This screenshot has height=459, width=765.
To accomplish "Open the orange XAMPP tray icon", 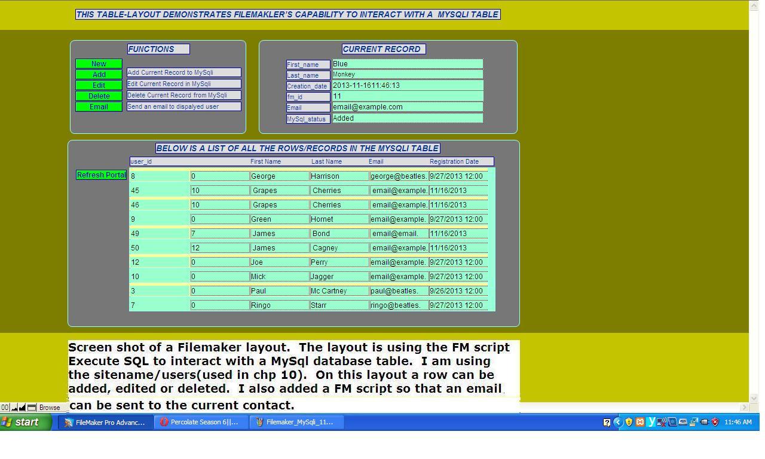I will (x=639, y=422).
